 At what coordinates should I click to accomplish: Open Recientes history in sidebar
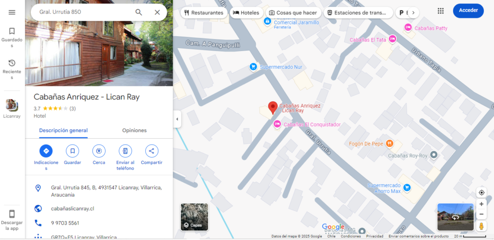12,69
